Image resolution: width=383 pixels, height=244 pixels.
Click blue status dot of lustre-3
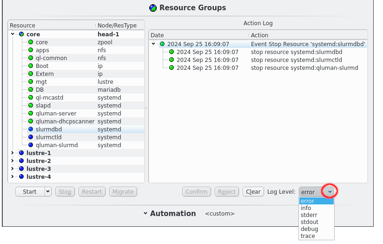click(x=21, y=169)
